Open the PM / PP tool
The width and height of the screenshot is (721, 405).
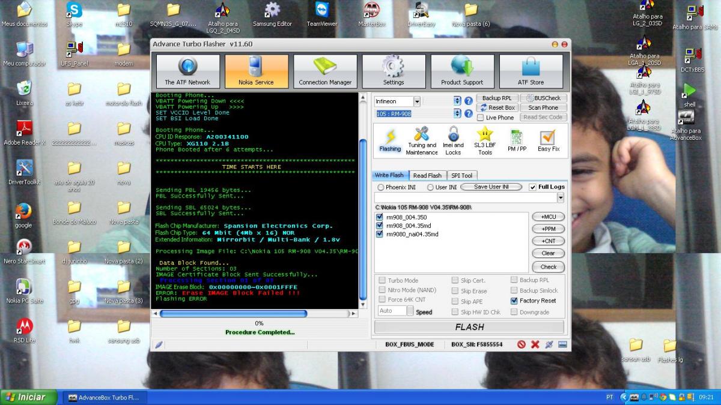pyautogui.click(x=517, y=141)
